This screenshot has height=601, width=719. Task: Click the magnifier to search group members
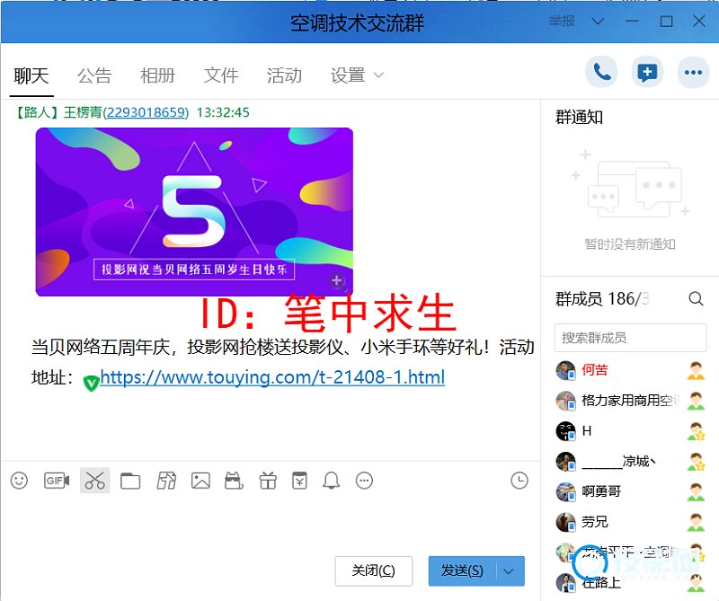(x=696, y=299)
